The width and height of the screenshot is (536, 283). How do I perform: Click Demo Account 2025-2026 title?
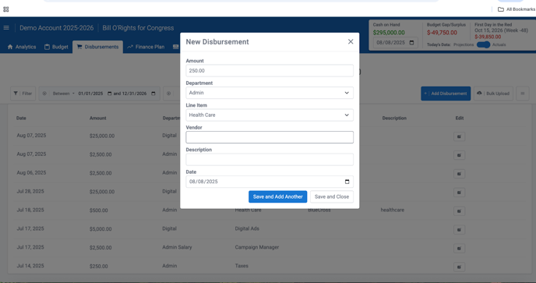click(56, 28)
